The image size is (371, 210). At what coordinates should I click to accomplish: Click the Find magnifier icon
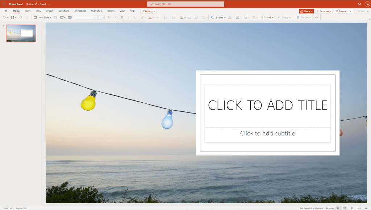(263, 17)
